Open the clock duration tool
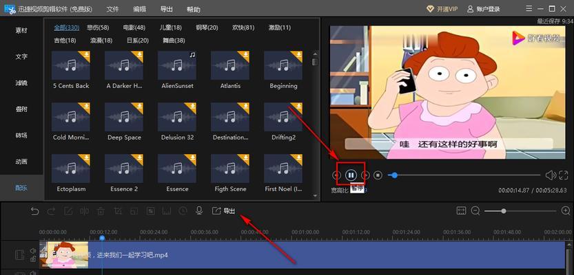This screenshot has height=275, width=574. [183, 211]
